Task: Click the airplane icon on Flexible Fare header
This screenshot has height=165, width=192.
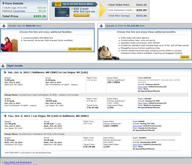Action: click(x=4, y=26)
